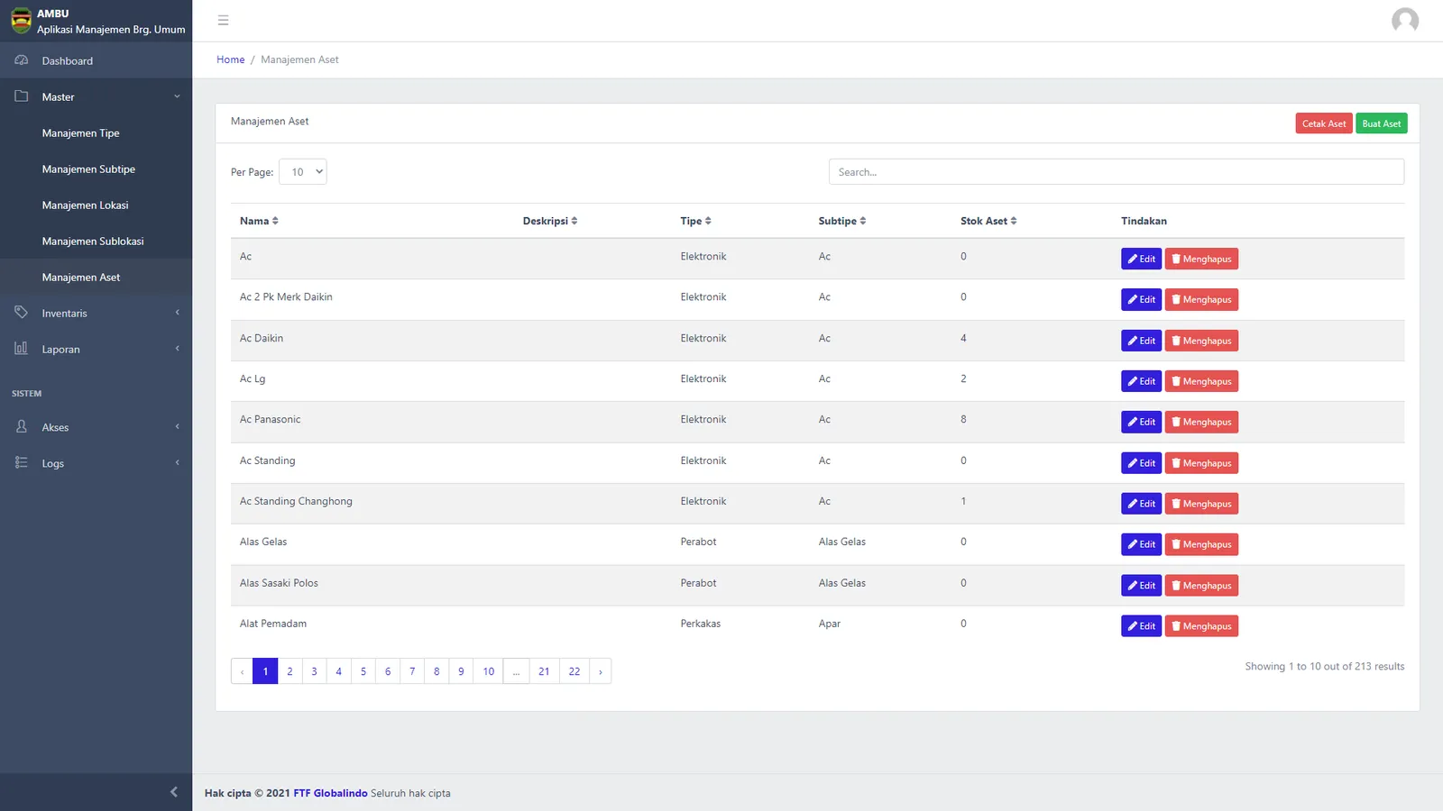1443x811 pixels.
Task: Sort by Tipe column arrows
Action: (x=708, y=221)
